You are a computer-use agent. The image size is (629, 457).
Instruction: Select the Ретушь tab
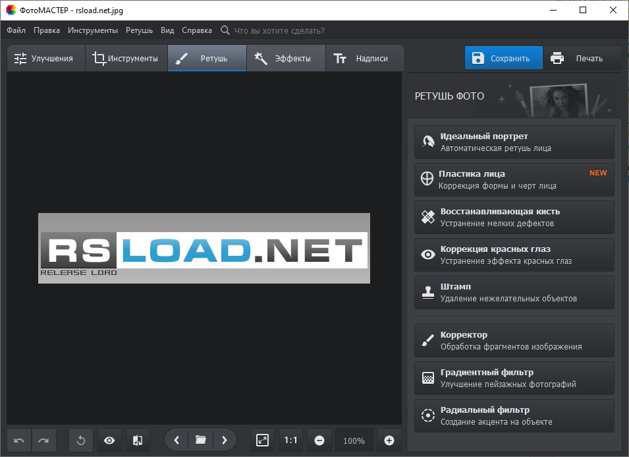pyautogui.click(x=207, y=58)
